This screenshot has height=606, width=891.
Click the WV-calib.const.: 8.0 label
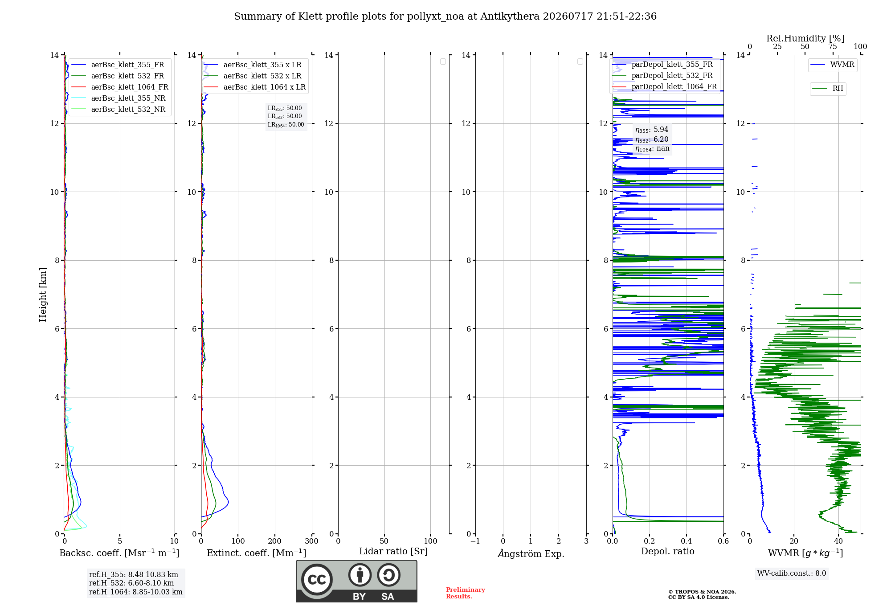(x=792, y=573)
